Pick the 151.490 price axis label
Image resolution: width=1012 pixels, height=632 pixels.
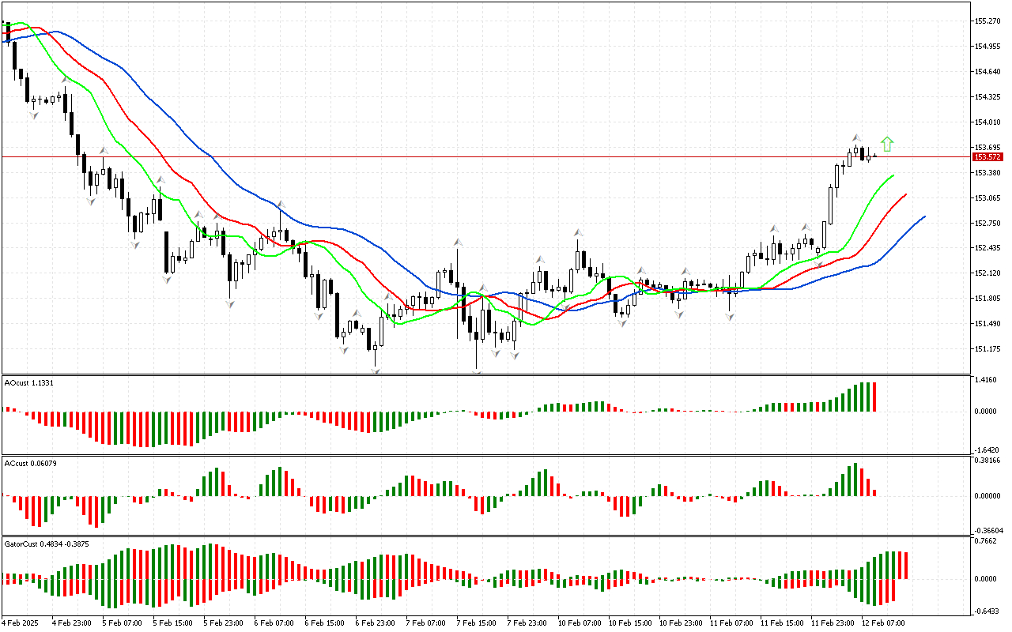click(x=987, y=324)
